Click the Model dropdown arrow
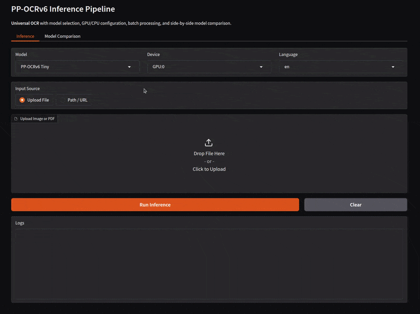Screen dimensions: 420x314 click(129, 67)
